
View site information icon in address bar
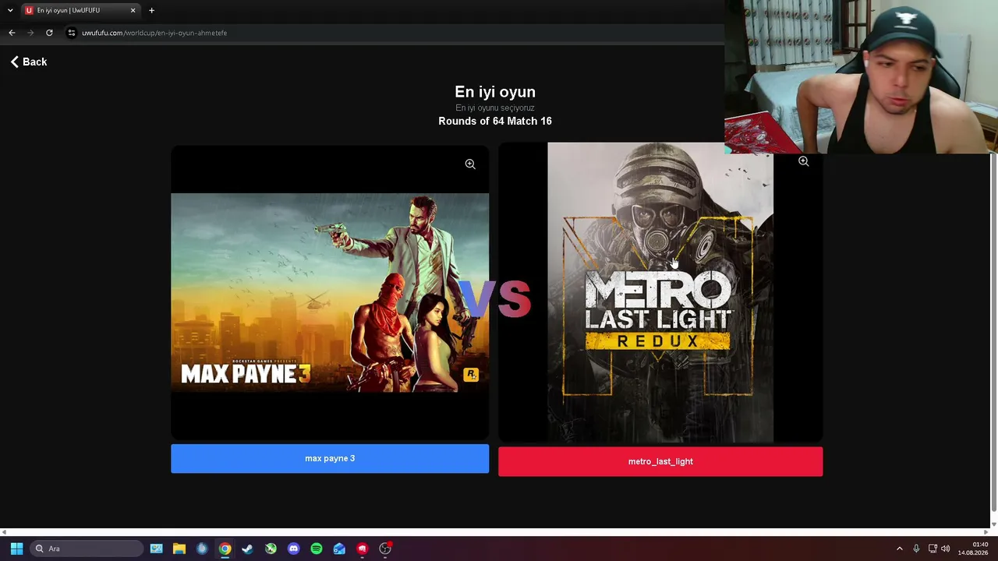(71, 33)
